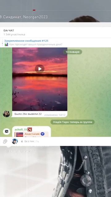Open achefi_55 Dota-logo avatar

(x=6, y=131)
